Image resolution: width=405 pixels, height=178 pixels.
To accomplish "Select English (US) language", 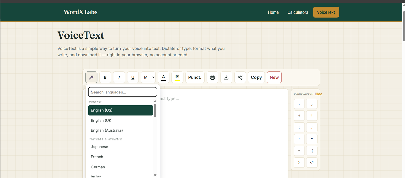I will pos(120,110).
